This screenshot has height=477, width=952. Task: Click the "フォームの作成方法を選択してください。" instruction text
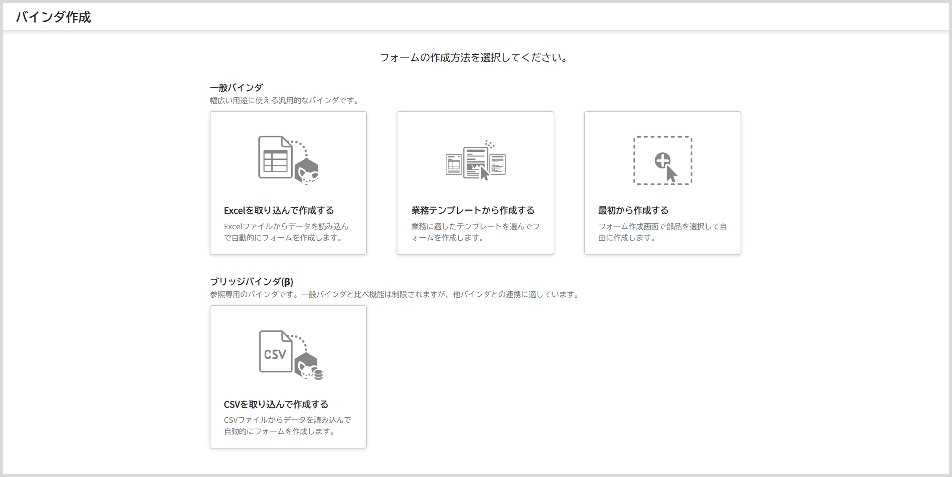(x=474, y=58)
